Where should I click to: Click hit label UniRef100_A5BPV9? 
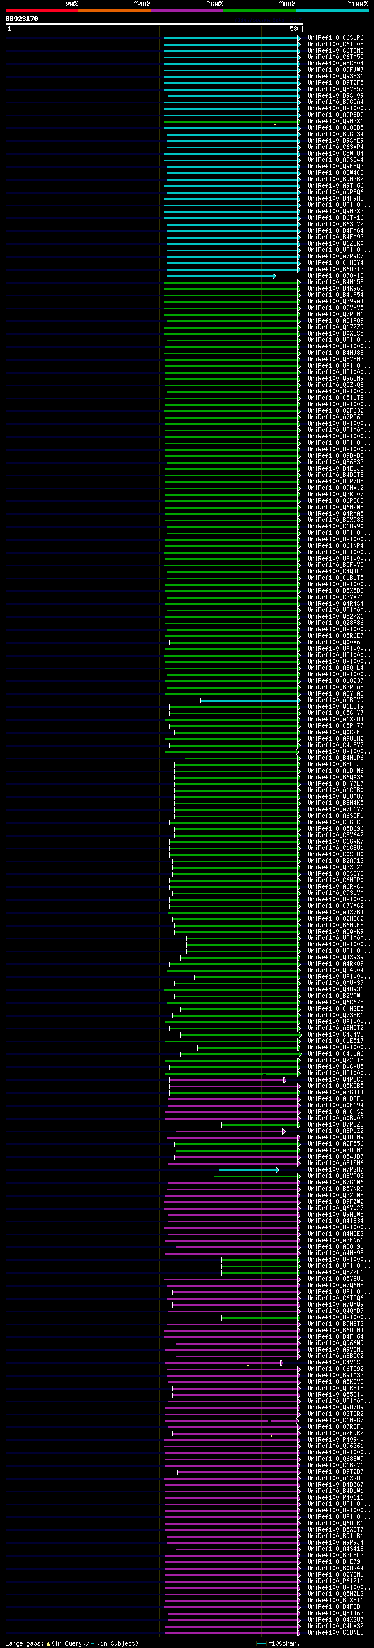[335, 700]
